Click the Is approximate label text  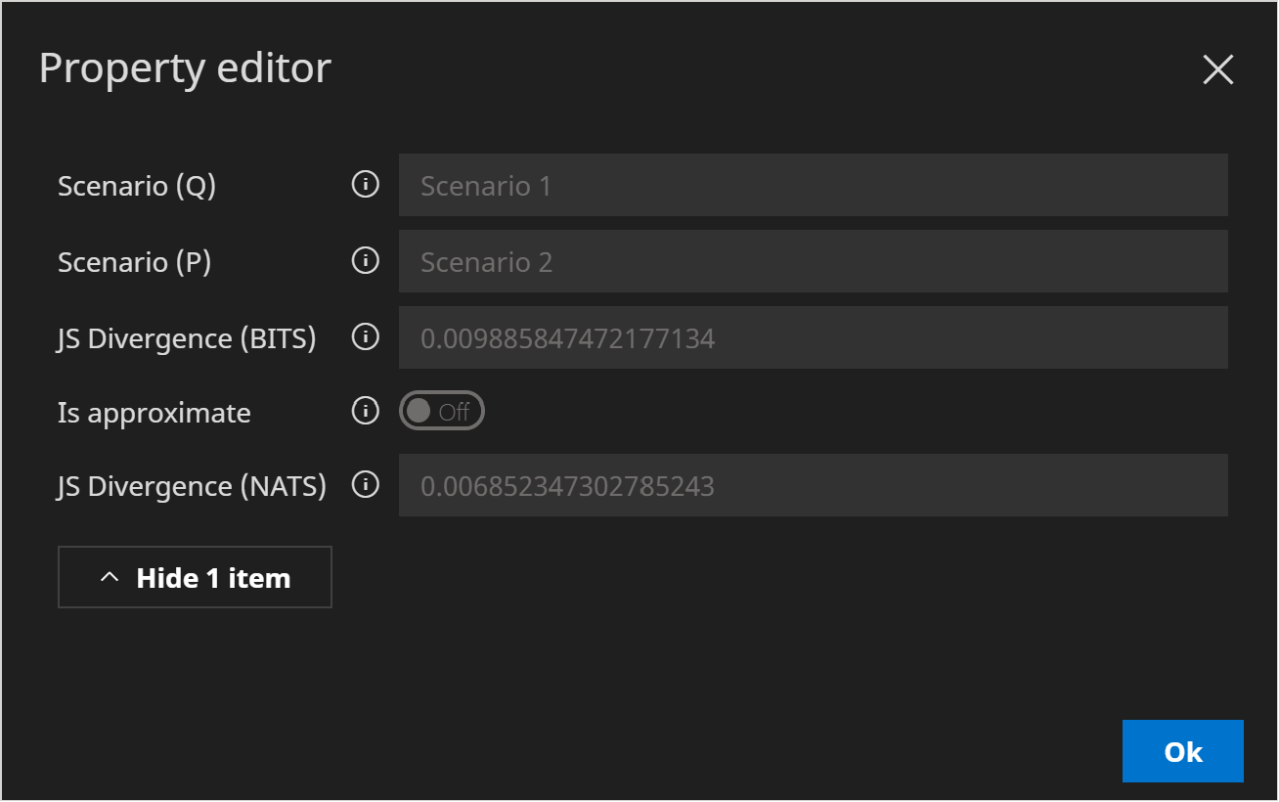pyautogui.click(x=154, y=413)
